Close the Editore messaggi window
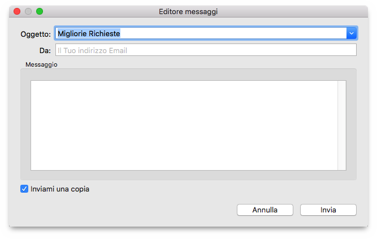Screen dimensions: 377x239 click(17, 11)
